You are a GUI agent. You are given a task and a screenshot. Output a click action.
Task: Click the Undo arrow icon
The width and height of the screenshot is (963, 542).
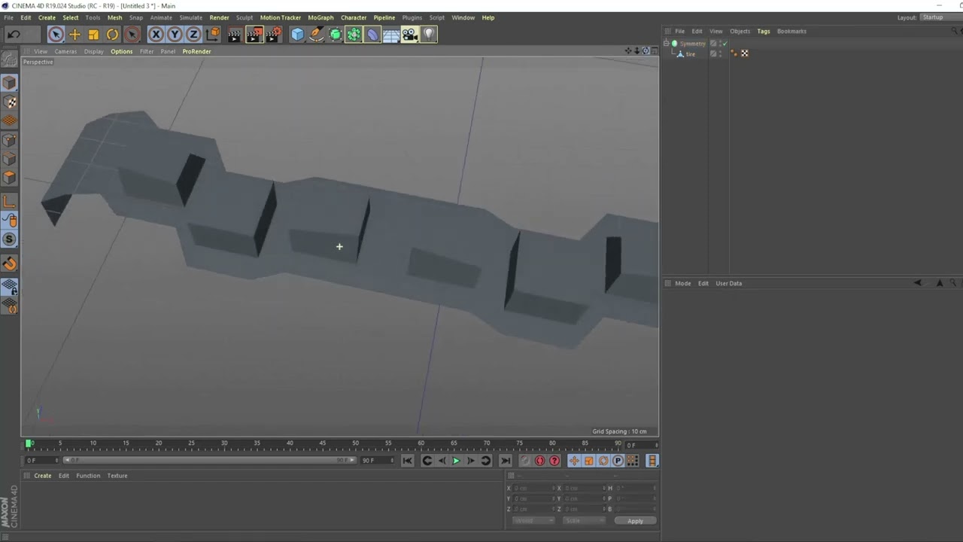(14, 35)
